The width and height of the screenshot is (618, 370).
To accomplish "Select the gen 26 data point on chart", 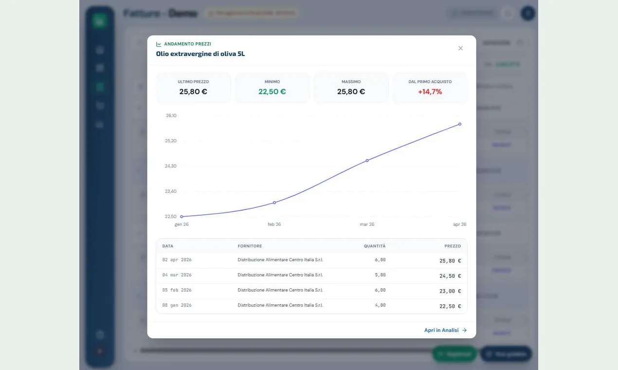I will click(x=182, y=217).
